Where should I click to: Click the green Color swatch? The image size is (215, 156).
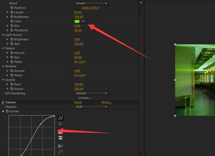(77, 21)
